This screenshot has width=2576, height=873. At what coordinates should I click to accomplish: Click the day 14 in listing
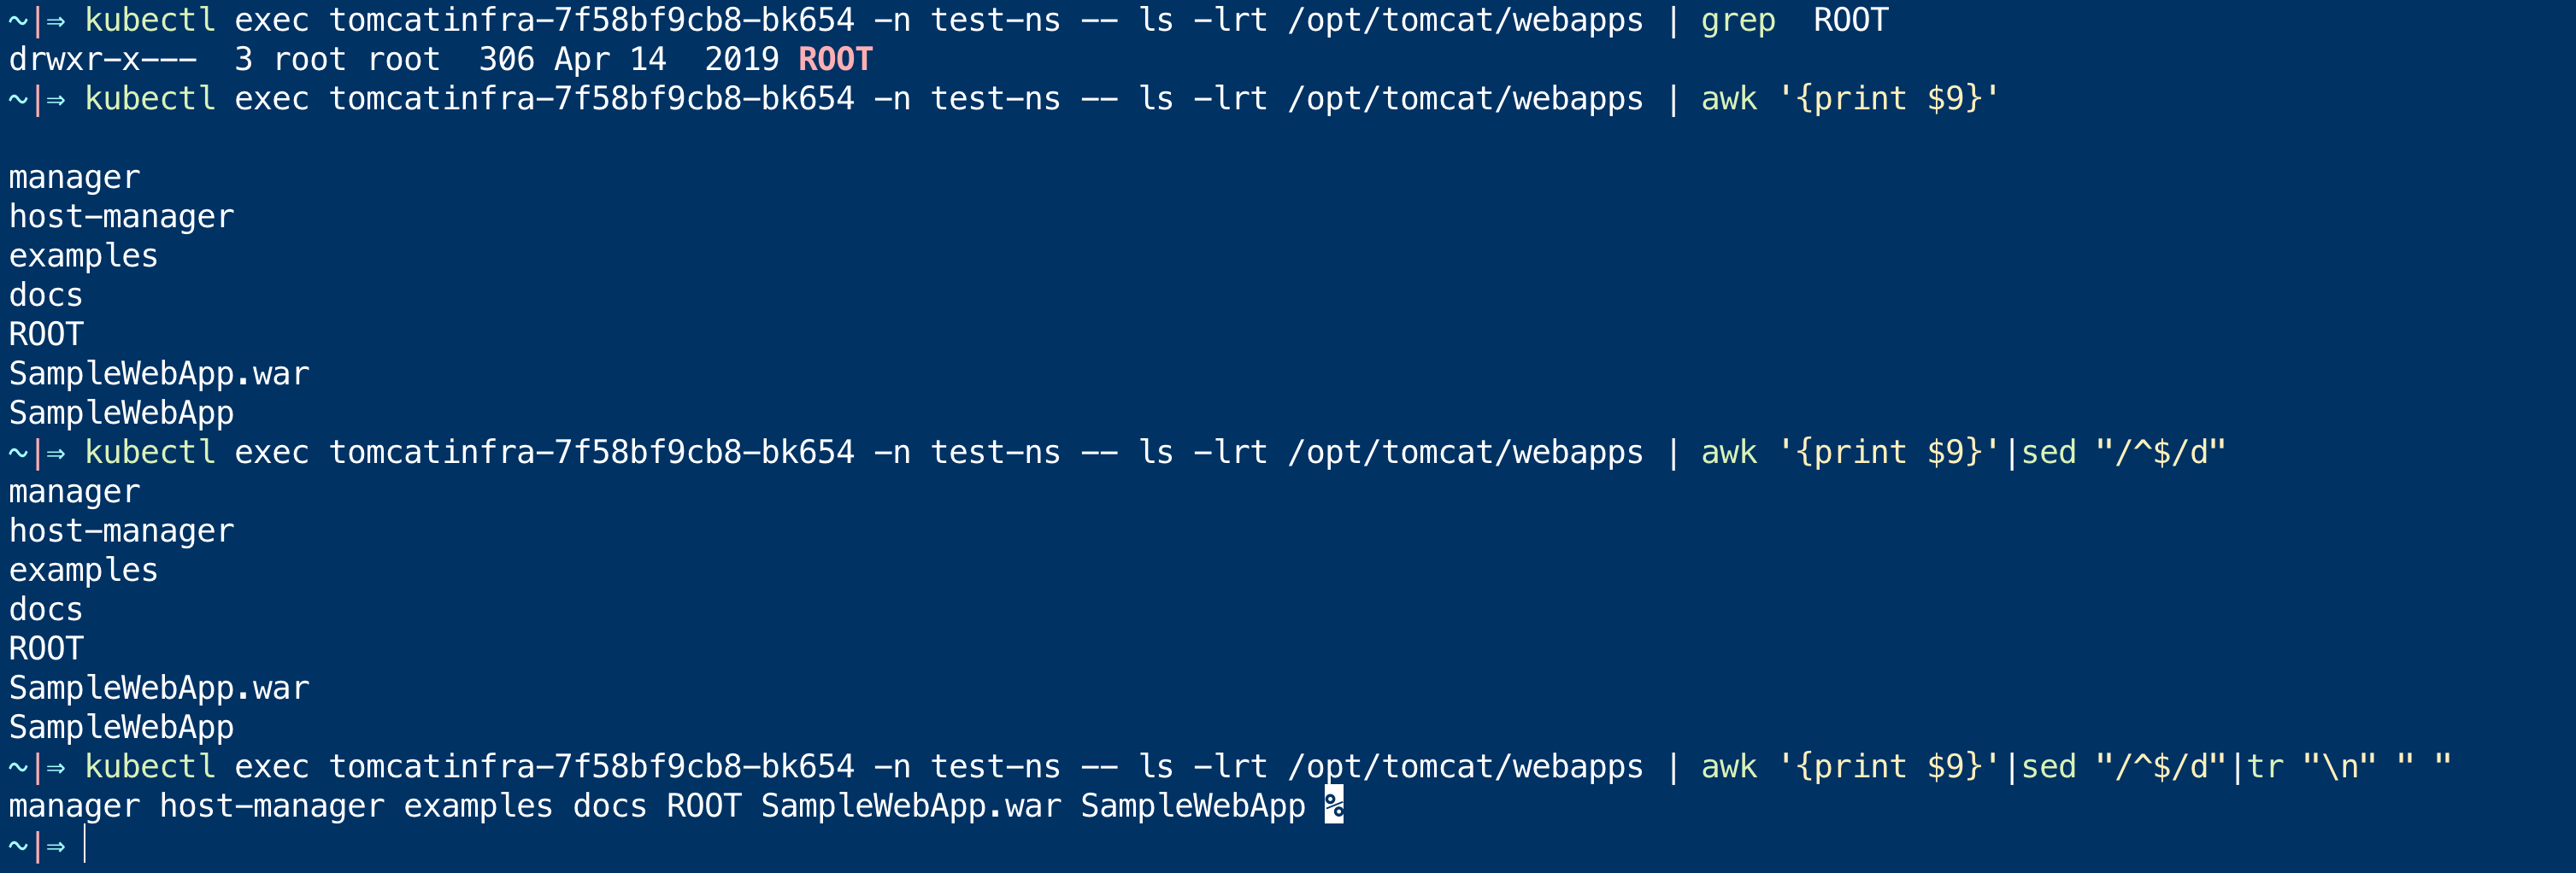coord(647,60)
